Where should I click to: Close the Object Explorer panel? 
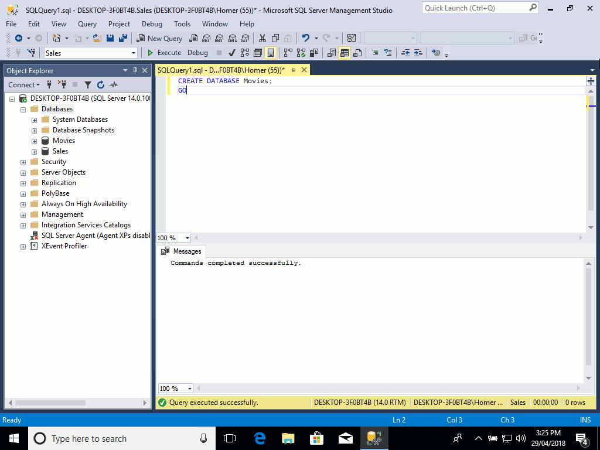click(145, 70)
